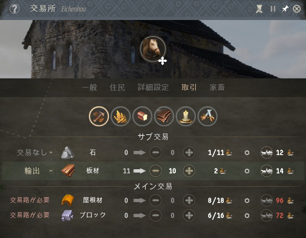Screen dimensions: 306x238
Task: Pause the trading post building
Action: click(273, 9)
